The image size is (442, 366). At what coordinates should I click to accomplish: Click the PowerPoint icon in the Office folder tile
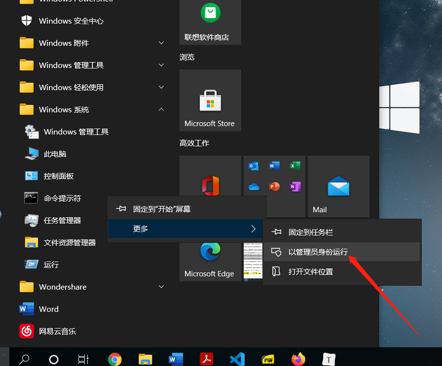point(274,186)
